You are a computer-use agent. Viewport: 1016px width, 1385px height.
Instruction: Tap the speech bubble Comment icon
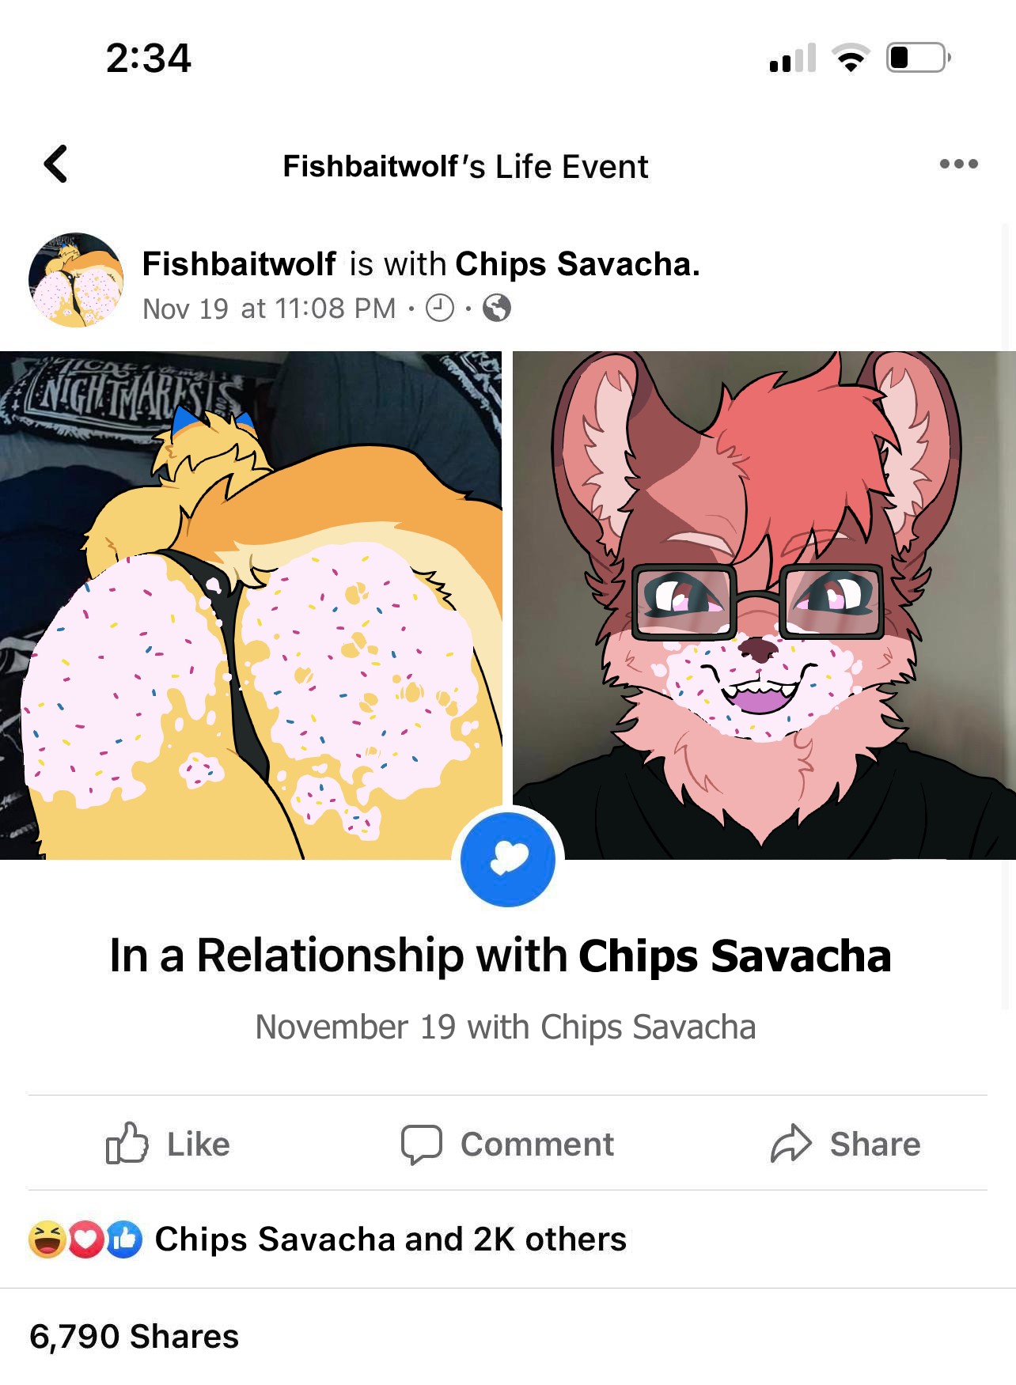point(421,1145)
